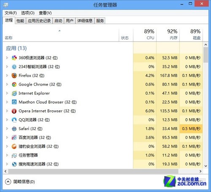
Task: Click the 简略信息 up-arrow circle icon
Action: click(x=8, y=182)
